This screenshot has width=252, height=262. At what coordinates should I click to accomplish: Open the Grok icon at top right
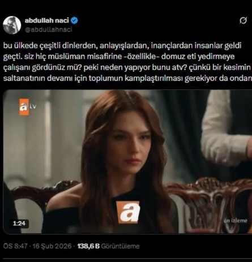(244, 20)
